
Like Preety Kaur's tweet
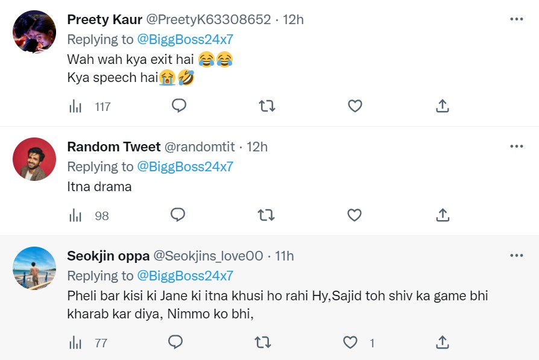(x=355, y=106)
